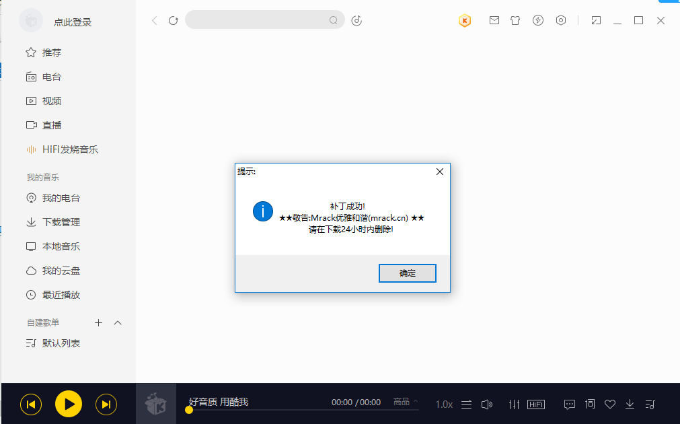Add a new playlist with plus icon
Image resolution: width=680 pixels, height=424 pixels.
98,322
